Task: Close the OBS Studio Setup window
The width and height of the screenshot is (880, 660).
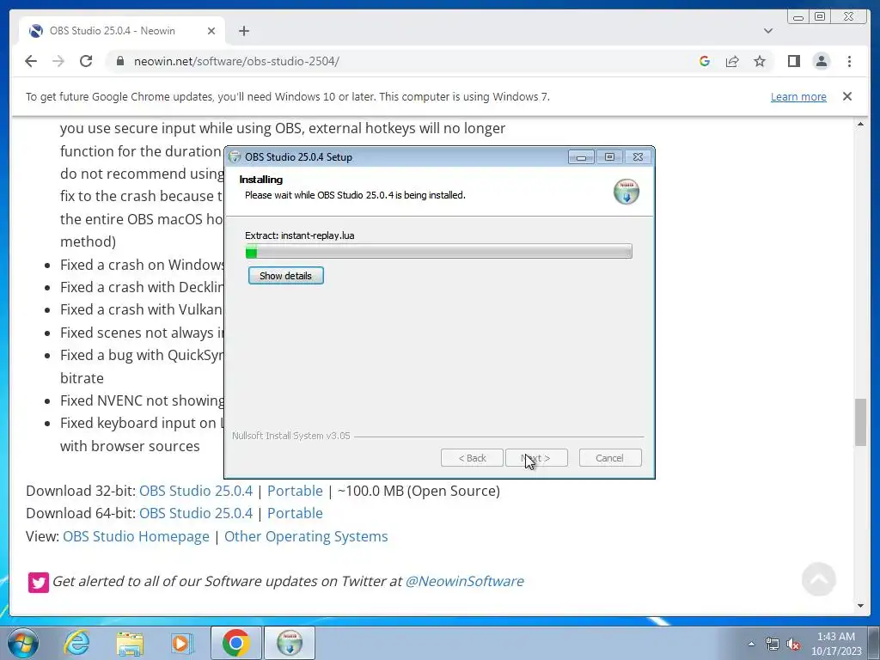Action: [638, 157]
